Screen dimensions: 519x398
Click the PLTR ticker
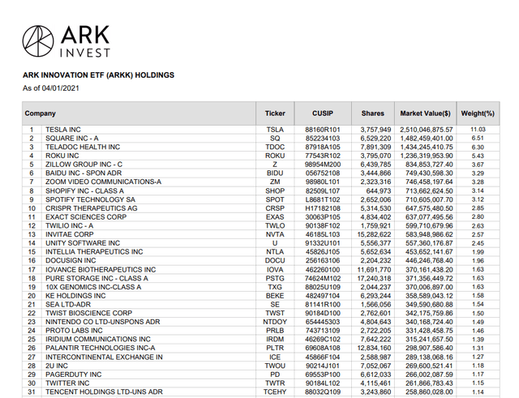coord(275,348)
